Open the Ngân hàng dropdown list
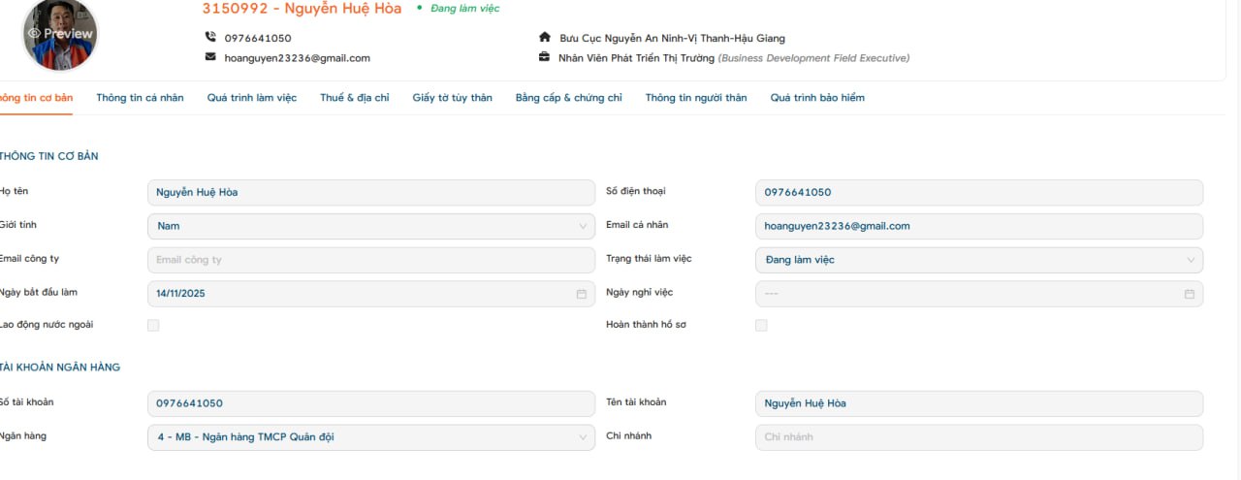The height and width of the screenshot is (480, 1241). coord(371,437)
